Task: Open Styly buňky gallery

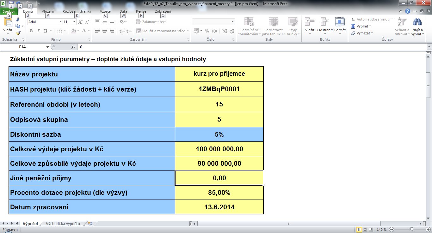Action: [x=293, y=27]
